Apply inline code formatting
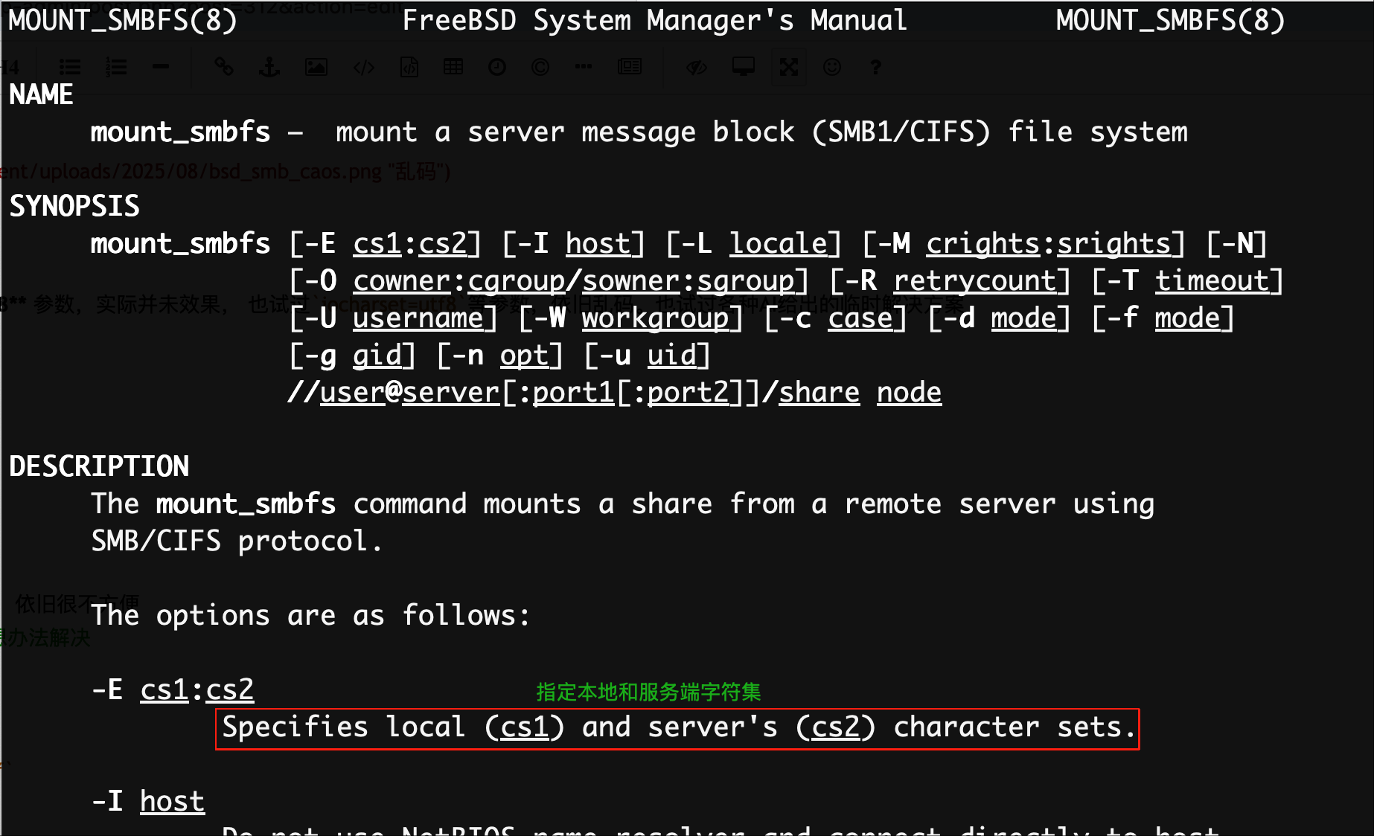Viewport: 1374px width, 836px height. pyautogui.click(x=363, y=68)
